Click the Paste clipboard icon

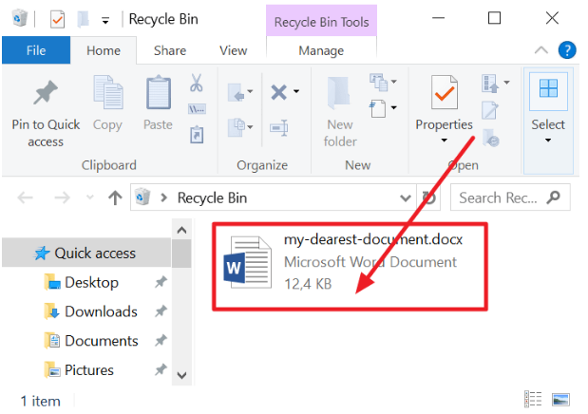pyautogui.click(x=158, y=93)
